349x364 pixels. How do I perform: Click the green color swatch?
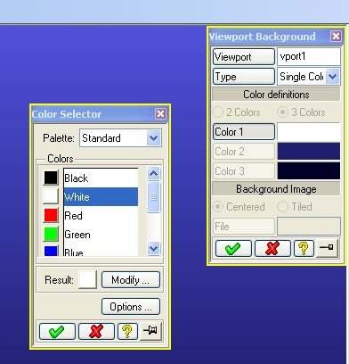pos(51,234)
